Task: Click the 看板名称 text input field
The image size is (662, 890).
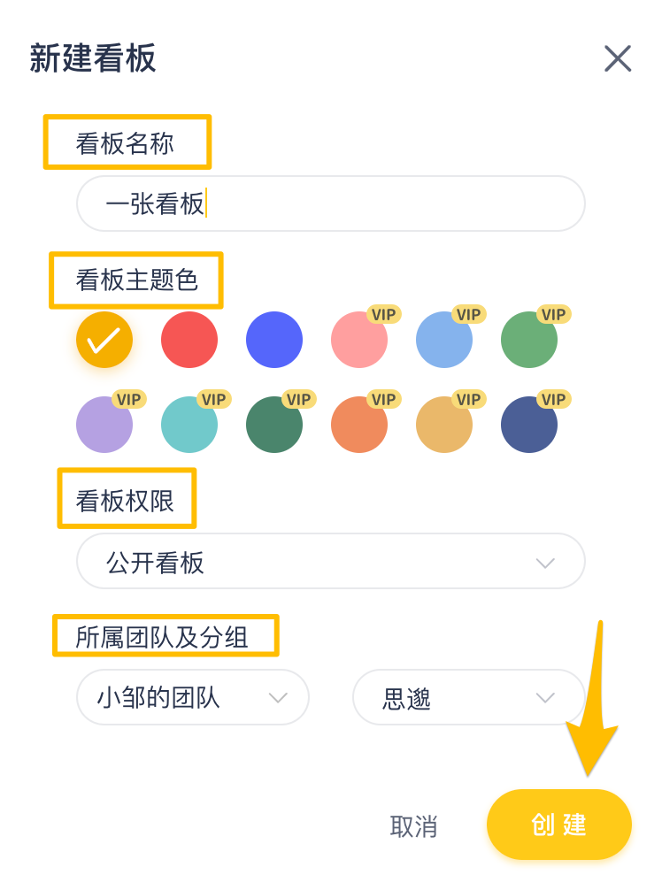Action: (x=330, y=203)
